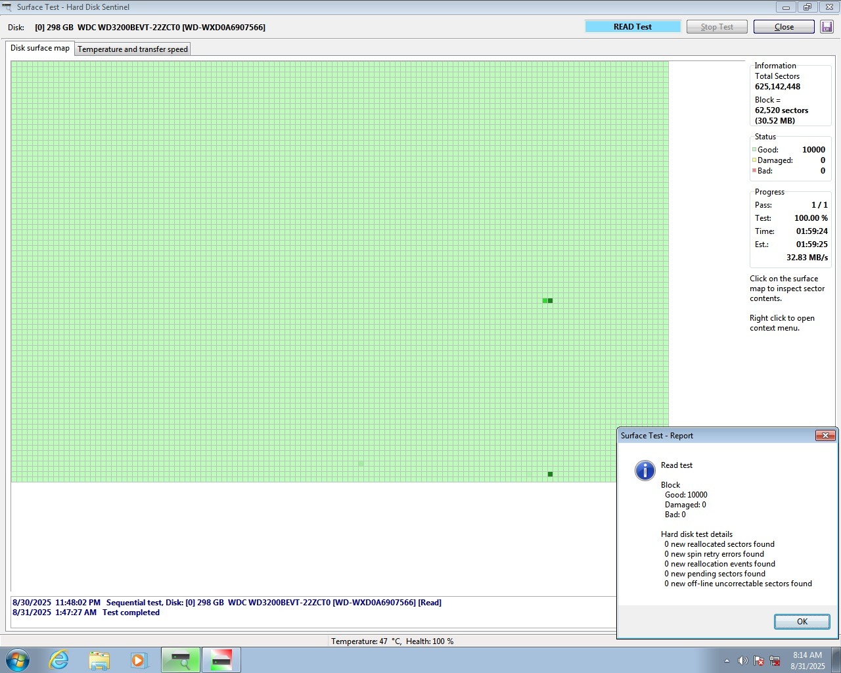Switch to Temperature and transfer speed tab
Image resolution: width=841 pixels, height=673 pixels.
pyautogui.click(x=133, y=49)
